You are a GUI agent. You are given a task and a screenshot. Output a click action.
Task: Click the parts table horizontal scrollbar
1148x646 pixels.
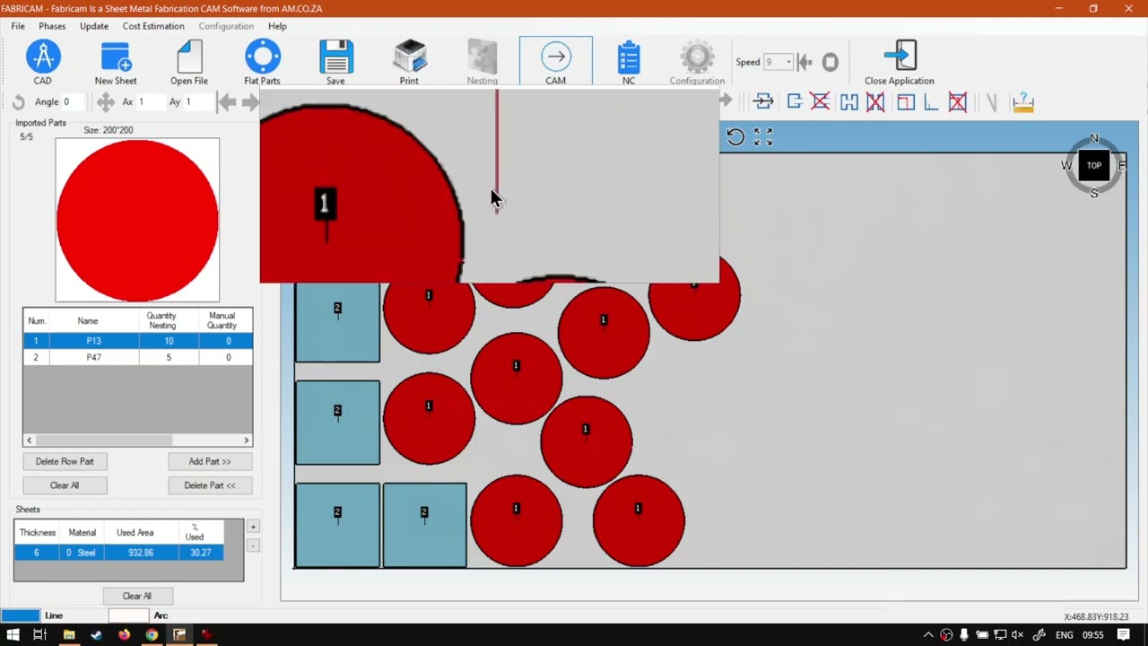[x=137, y=441]
